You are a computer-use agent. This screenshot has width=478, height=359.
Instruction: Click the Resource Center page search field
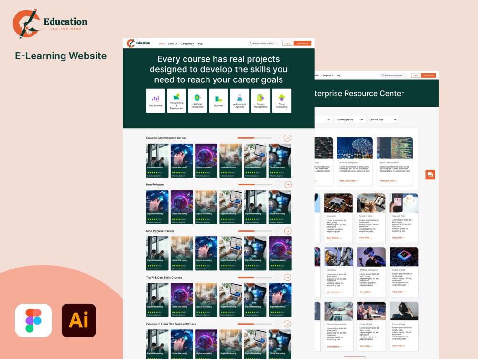click(x=394, y=75)
